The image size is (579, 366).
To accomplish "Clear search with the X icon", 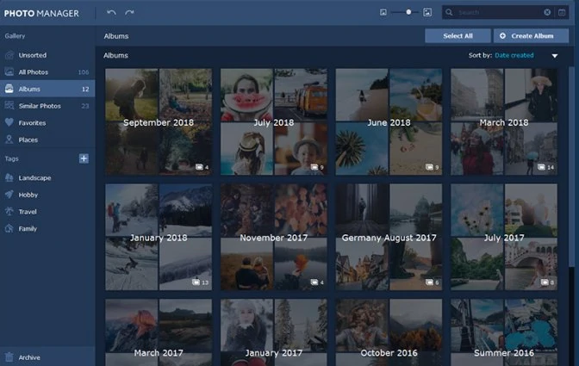I will [x=547, y=13].
